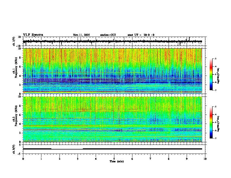Click the ch.2 'Frequency (kHz)' axis label
The width and height of the screenshot is (231, 178).
(x=16, y=116)
